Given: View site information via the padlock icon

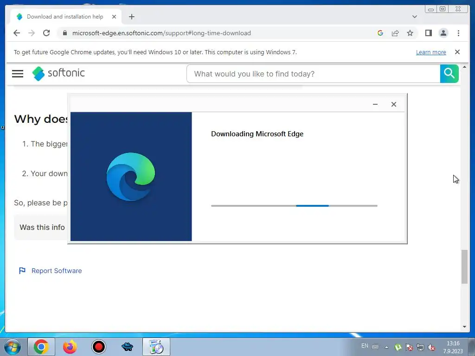Looking at the screenshot, I should coord(64,33).
